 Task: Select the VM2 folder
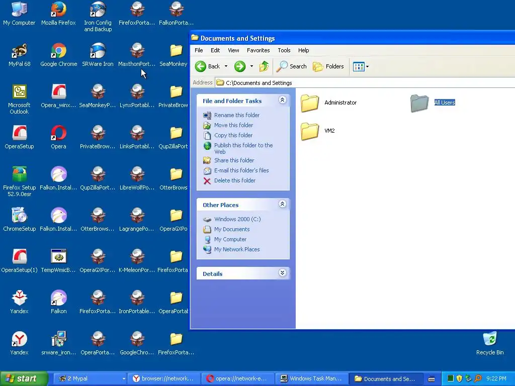(318, 131)
